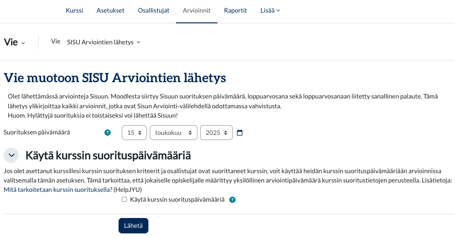Image resolution: width=455 pixels, height=239 pixels.
Task: Open the calendar date picker icon
Action: pyautogui.click(x=240, y=133)
